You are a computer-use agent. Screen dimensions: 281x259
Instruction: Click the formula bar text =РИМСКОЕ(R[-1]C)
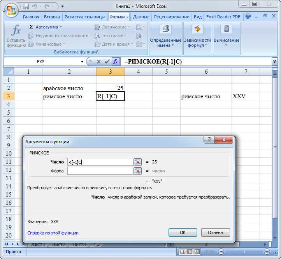[153, 62]
